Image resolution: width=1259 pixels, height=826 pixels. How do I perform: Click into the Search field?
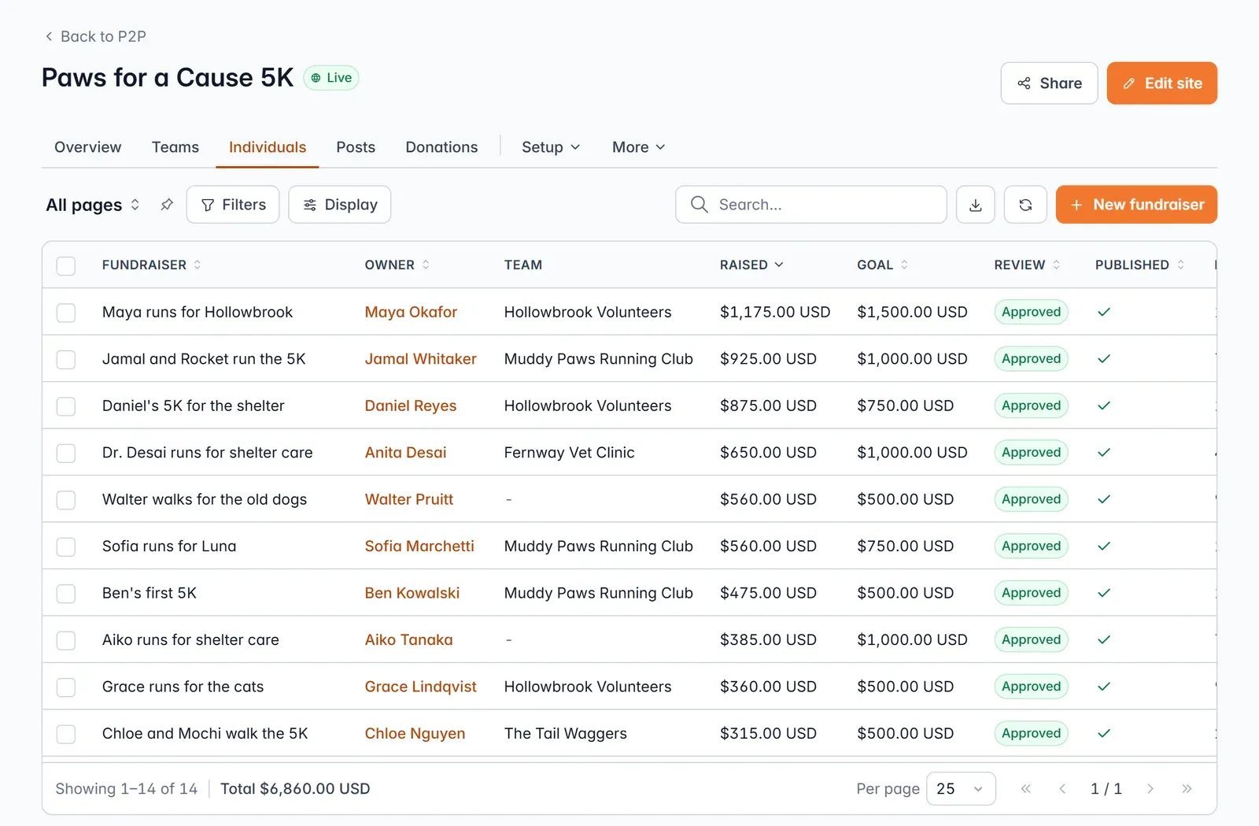(811, 205)
